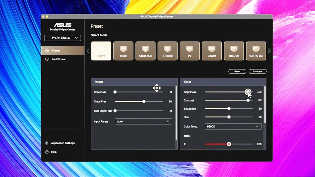Click the Contrast value 80
315x177 pixels.
pyautogui.click(x=260, y=100)
